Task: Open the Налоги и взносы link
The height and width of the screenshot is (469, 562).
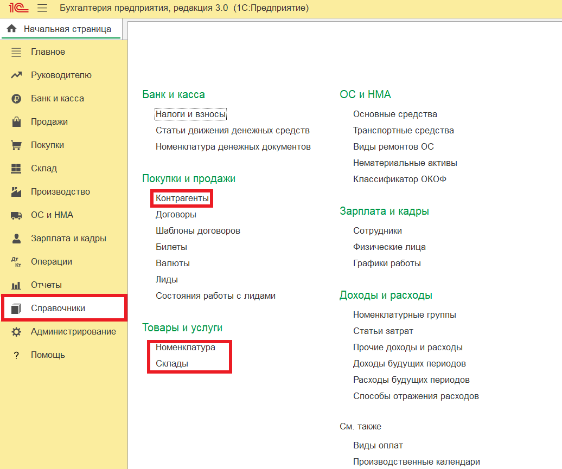Action: (x=191, y=114)
